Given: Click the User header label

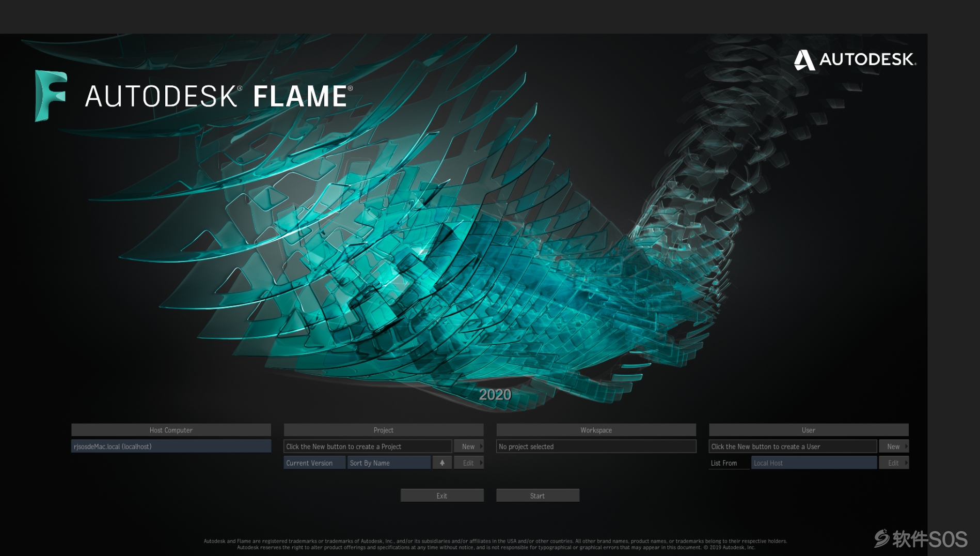Looking at the screenshot, I should click(809, 430).
